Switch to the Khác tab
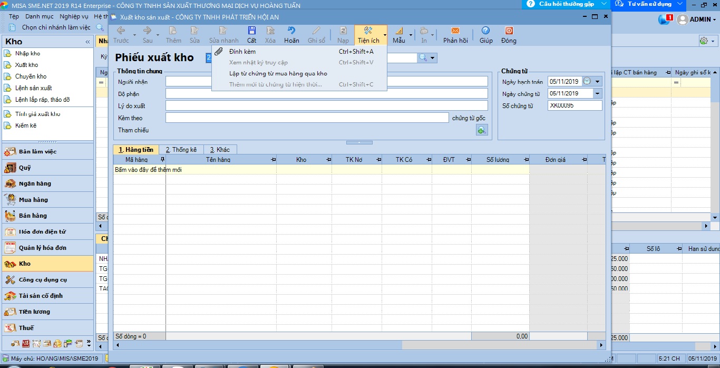Image resolution: width=720 pixels, height=368 pixels. tap(220, 150)
